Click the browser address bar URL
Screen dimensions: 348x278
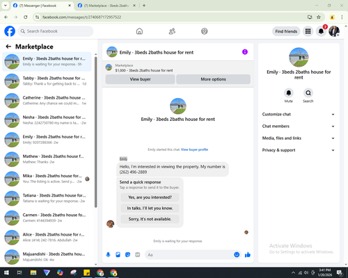(81, 17)
